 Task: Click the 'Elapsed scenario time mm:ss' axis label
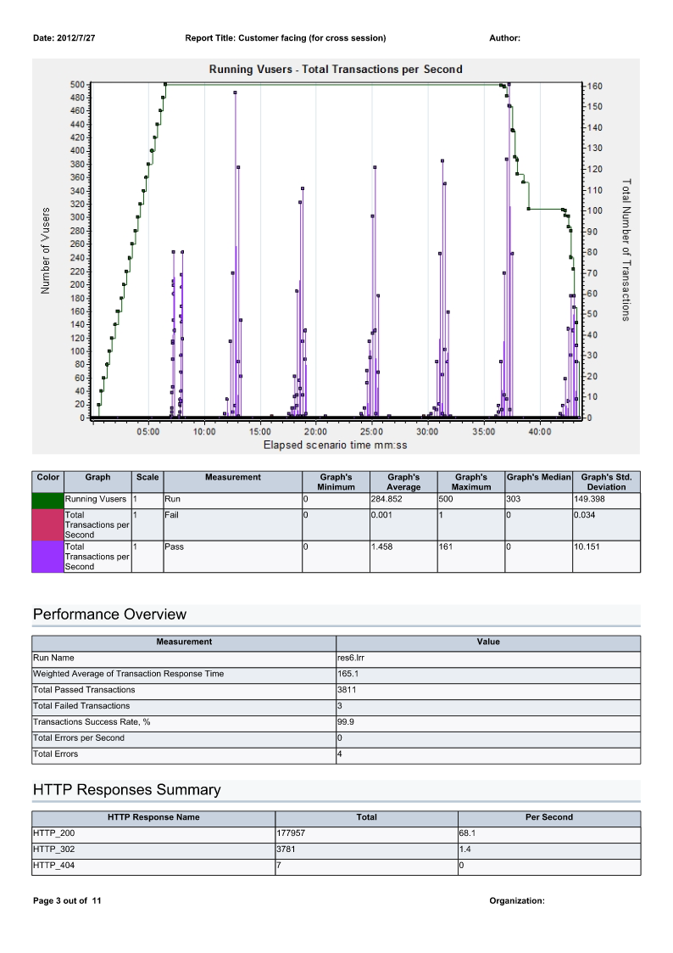click(x=335, y=445)
